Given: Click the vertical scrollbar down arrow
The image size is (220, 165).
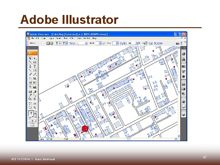Looking at the screenshot, I should click(179, 136).
